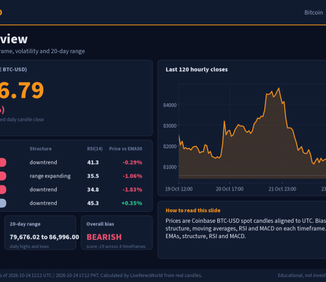Click the RSI value 35.5
326x282 pixels.
click(x=93, y=176)
